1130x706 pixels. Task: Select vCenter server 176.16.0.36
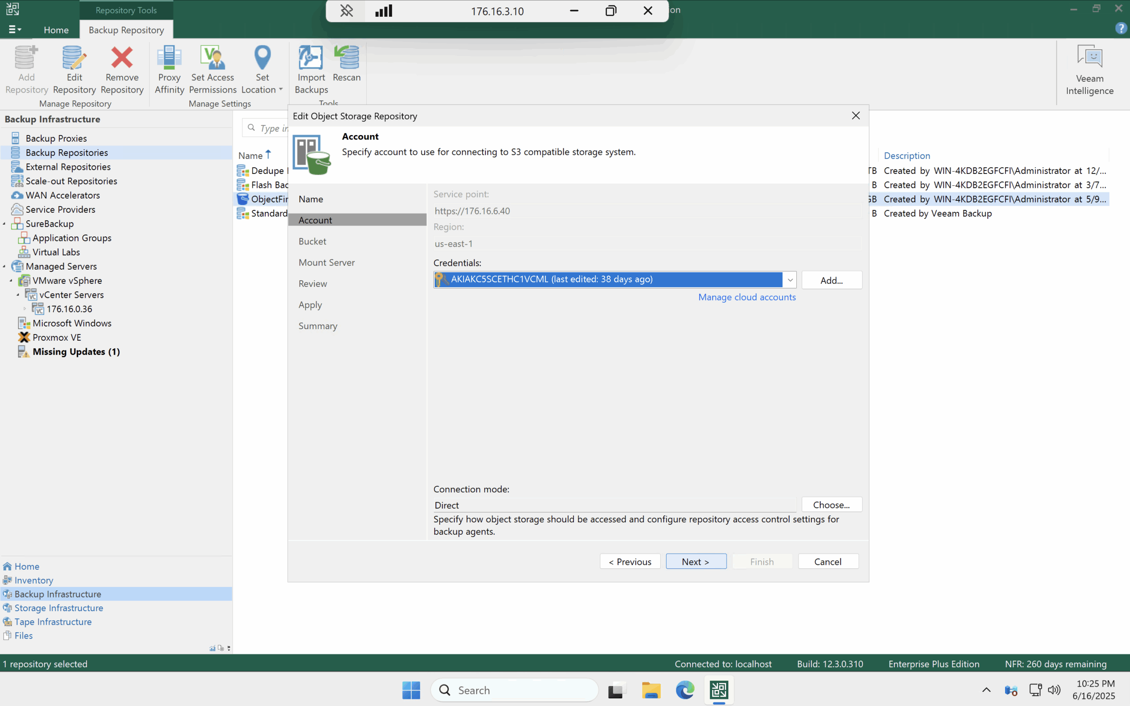69,309
